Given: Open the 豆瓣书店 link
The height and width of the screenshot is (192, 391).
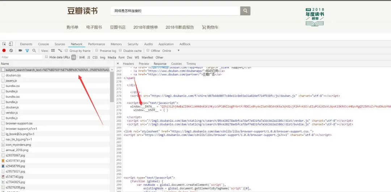Looking at the screenshot, I should 118,28.
